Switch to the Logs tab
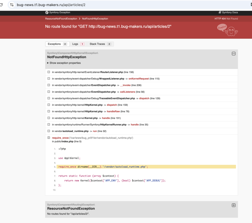Viewport: 252px width, 223px height. [78, 44]
